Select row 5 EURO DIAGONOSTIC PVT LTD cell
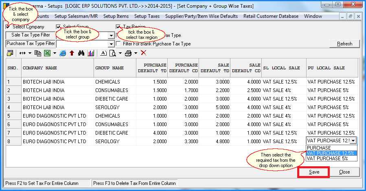Image resolution: width=366 pixels, height=191 pixels. coord(57,116)
